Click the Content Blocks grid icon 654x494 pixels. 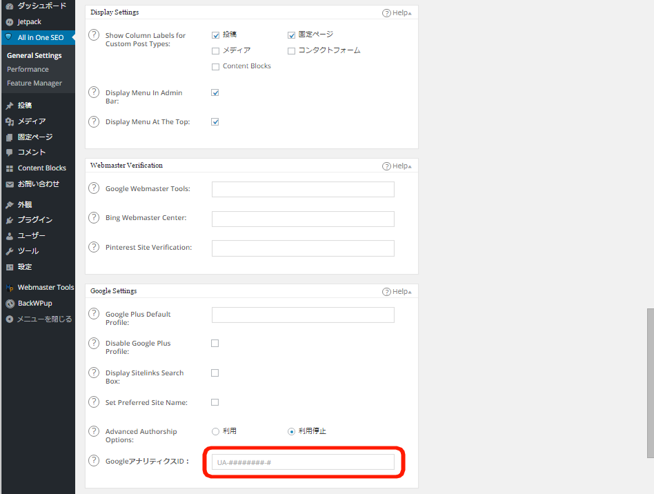click(x=10, y=168)
